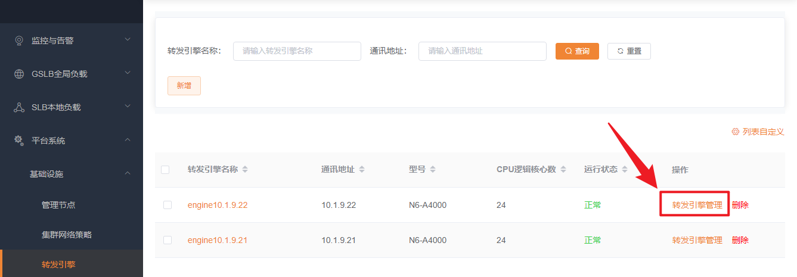Click the 监控与告警 sidebar icon

pyautogui.click(x=19, y=41)
